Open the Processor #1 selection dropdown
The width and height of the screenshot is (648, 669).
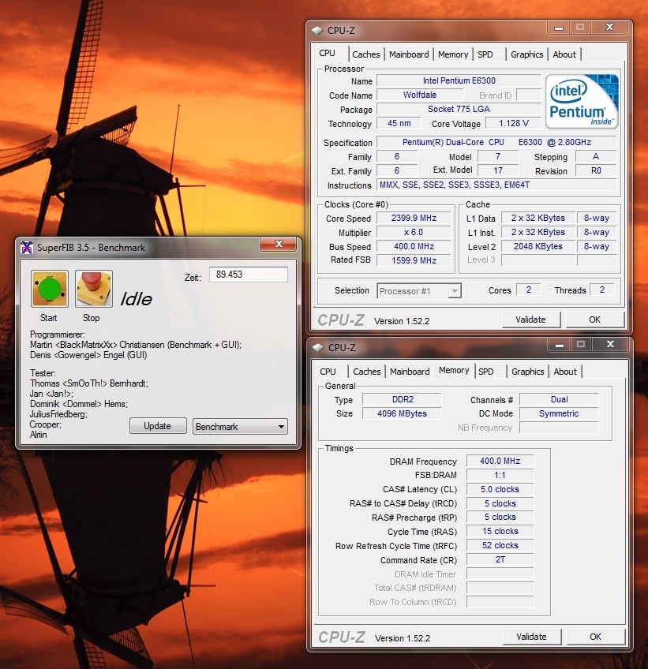[x=419, y=291]
